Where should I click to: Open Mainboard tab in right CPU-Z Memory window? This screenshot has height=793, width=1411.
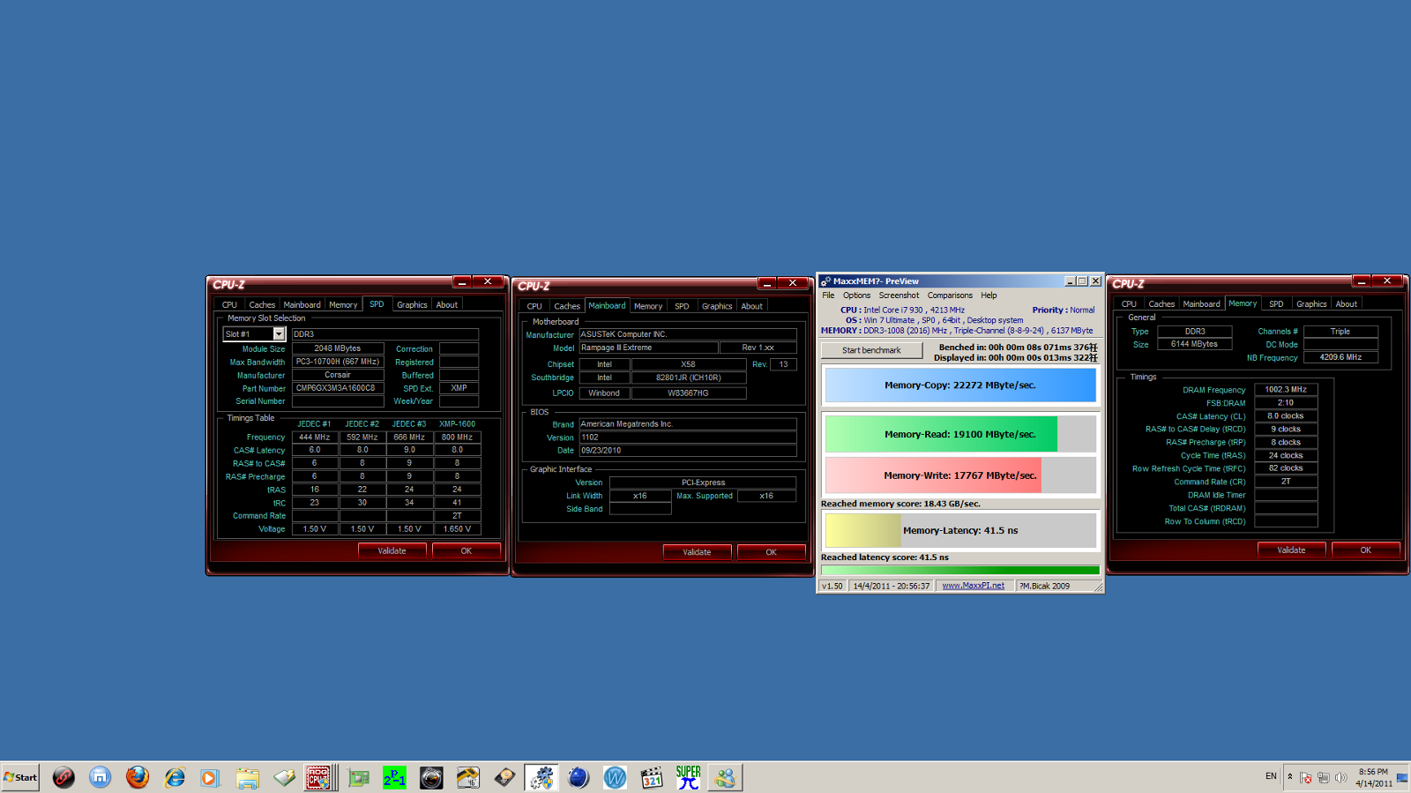(1201, 304)
